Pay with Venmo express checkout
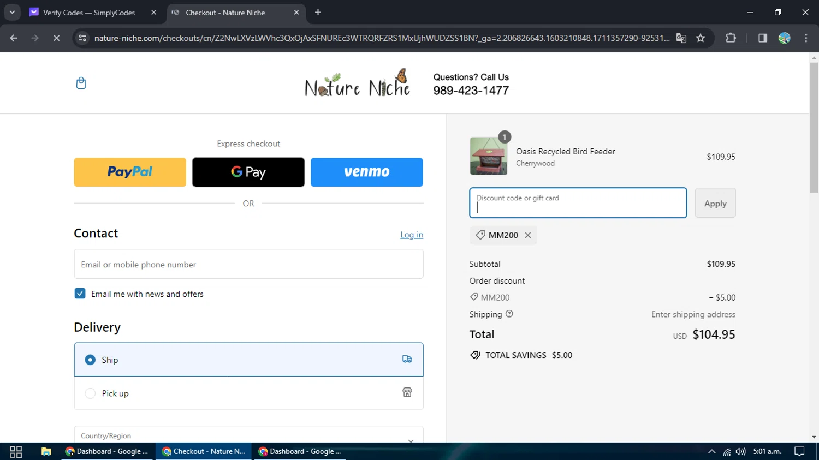 pyautogui.click(x=367, y=172)
